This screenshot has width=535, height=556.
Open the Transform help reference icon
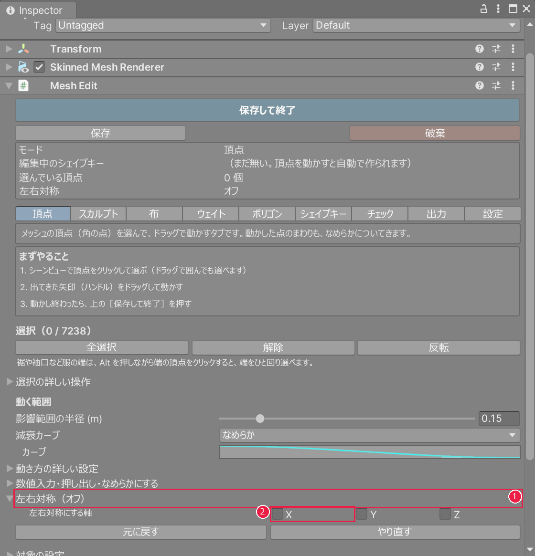479,49
